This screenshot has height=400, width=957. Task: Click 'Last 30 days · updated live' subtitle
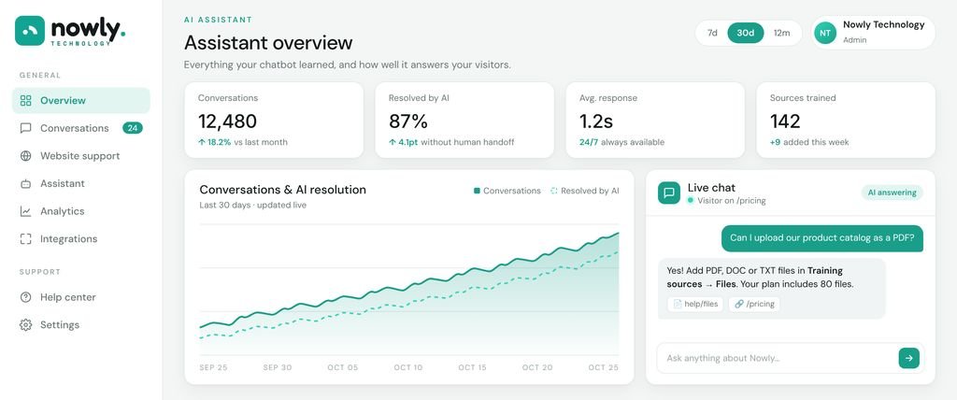(252, 206)
